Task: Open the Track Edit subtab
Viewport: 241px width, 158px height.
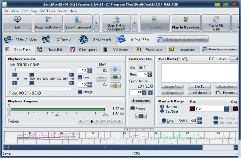Action: pyautogui.click(x=52, y=49)
